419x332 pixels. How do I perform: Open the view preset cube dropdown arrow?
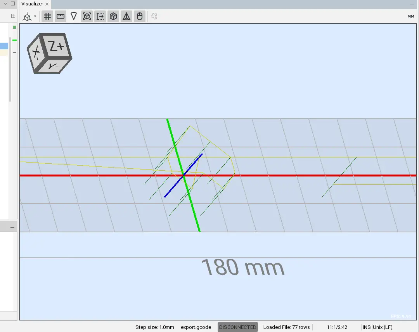click(x=35, y=16)
